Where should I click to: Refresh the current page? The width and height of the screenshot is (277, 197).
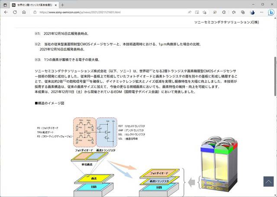tap(15, 12)
